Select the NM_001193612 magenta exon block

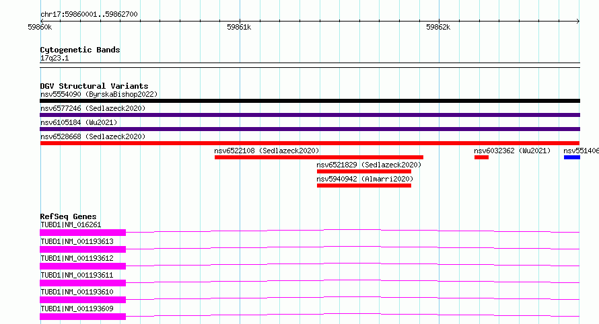click(x=83, y=266)
